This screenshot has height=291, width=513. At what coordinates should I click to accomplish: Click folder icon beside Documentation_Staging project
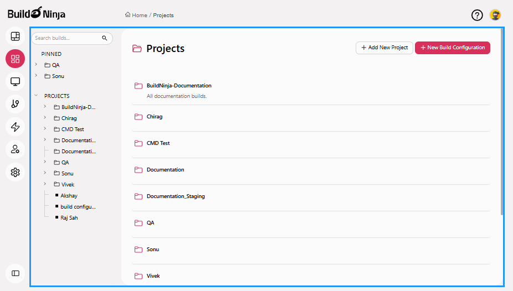(138, 196)
